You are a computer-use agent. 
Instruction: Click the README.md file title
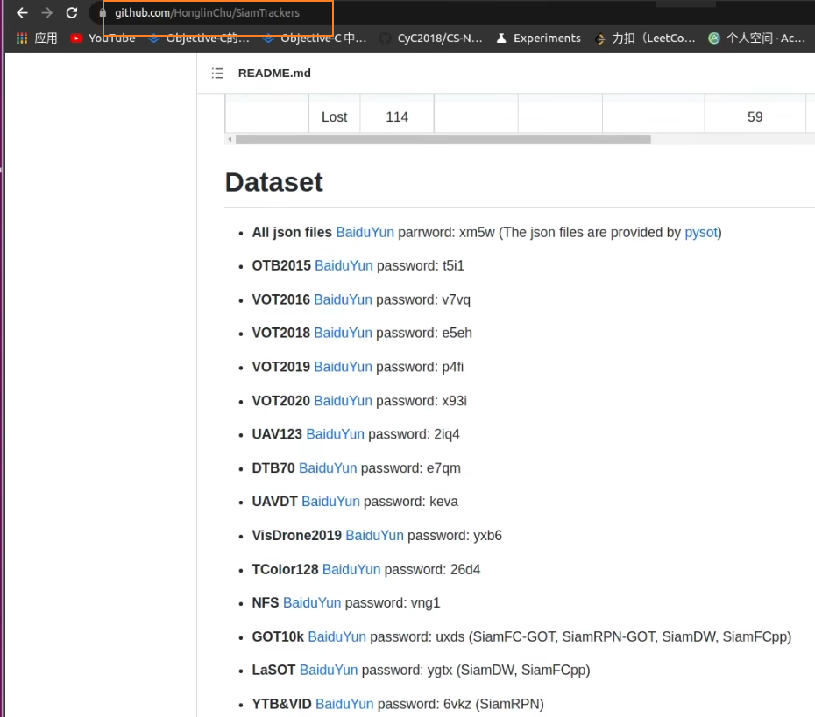(x=274, y=74)
